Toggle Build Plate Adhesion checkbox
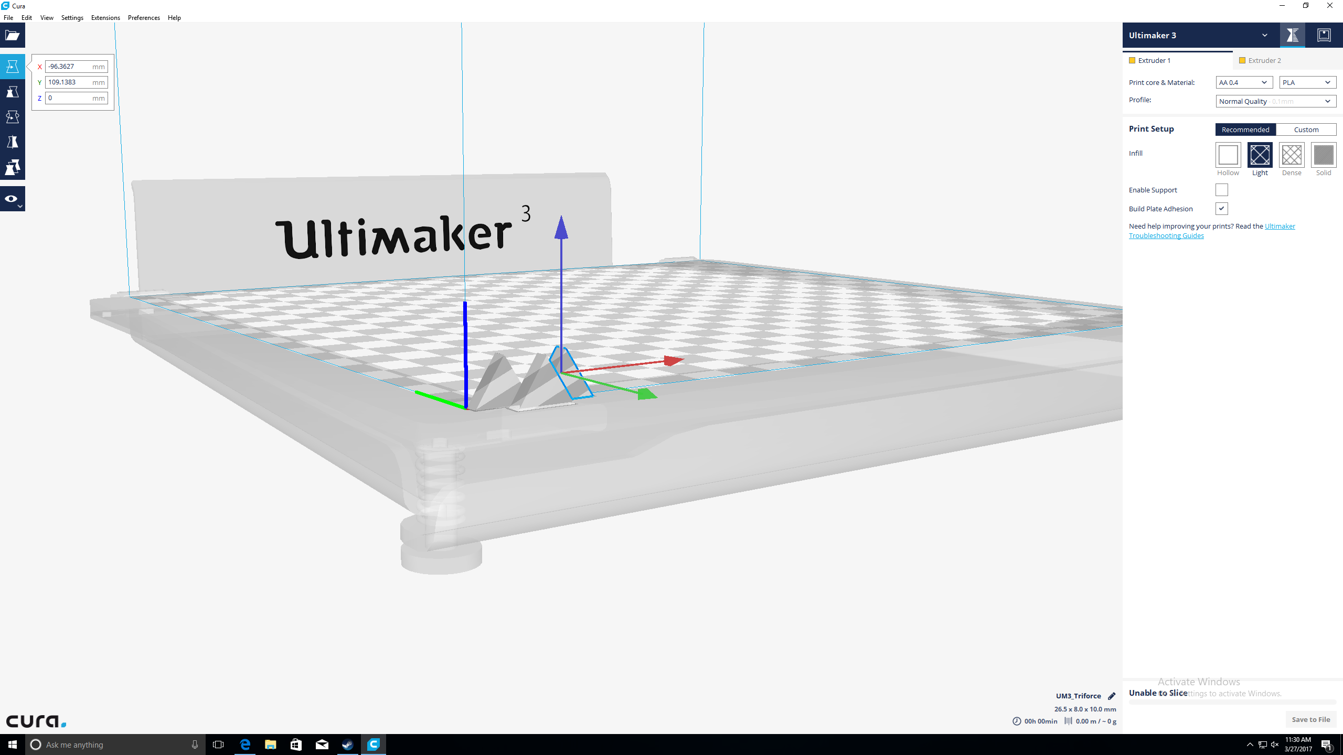This screenshot has height=755, width=1343. tap(1222, 208)
